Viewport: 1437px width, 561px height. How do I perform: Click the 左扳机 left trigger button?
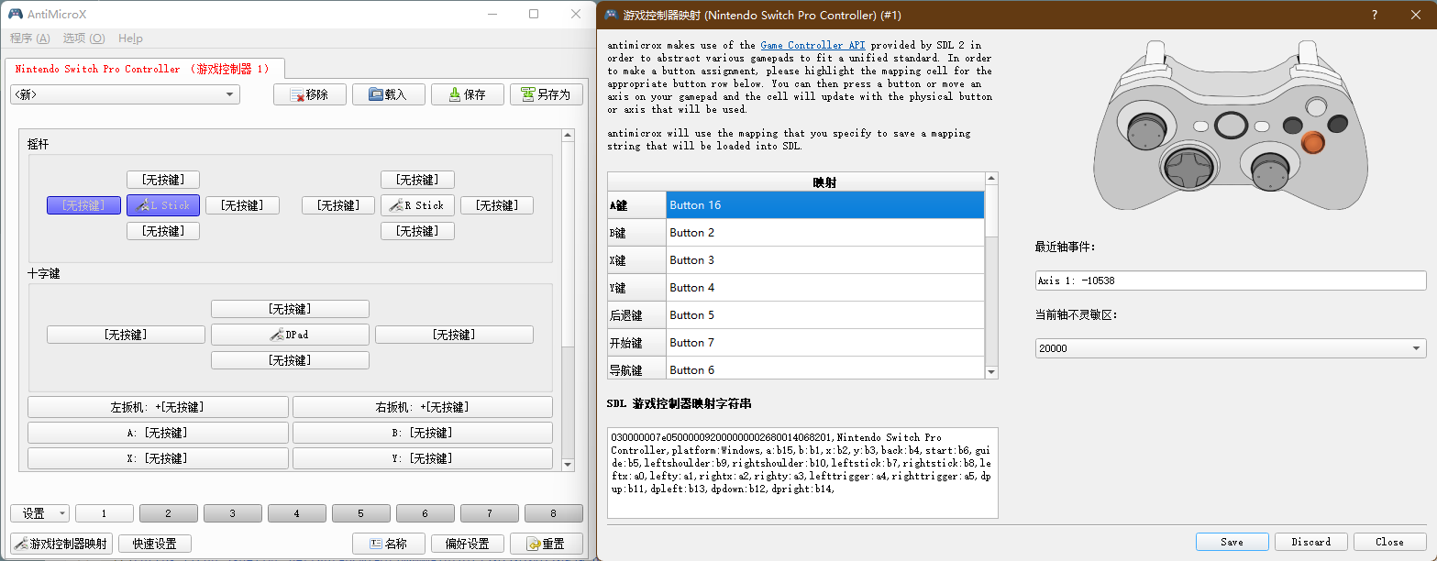pos(158,407)
